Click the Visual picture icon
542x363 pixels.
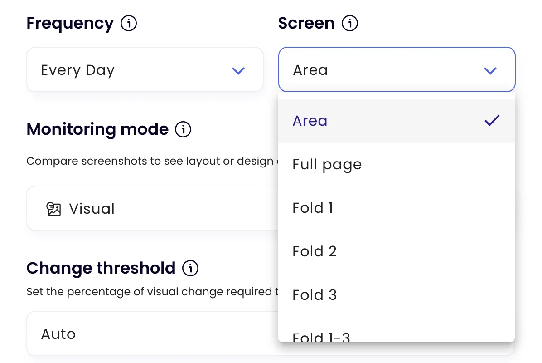pos(53,209)
